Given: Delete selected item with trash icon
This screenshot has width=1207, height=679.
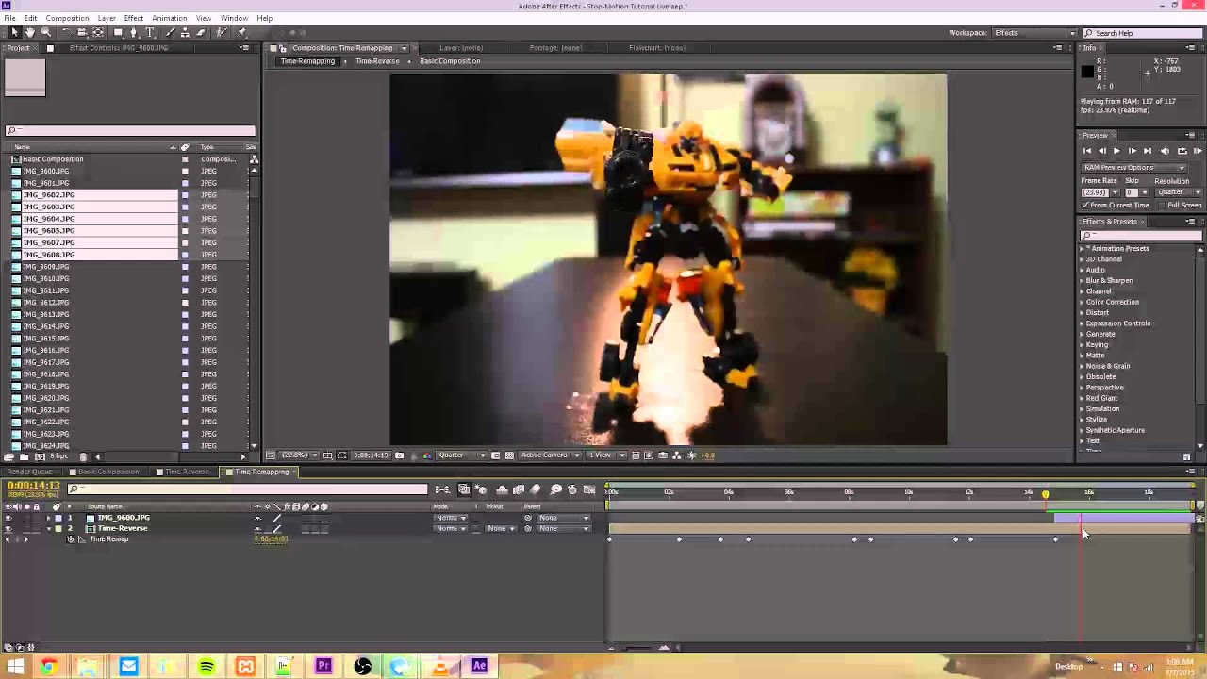Looking at the screenshot, I should tap(83, 457).
